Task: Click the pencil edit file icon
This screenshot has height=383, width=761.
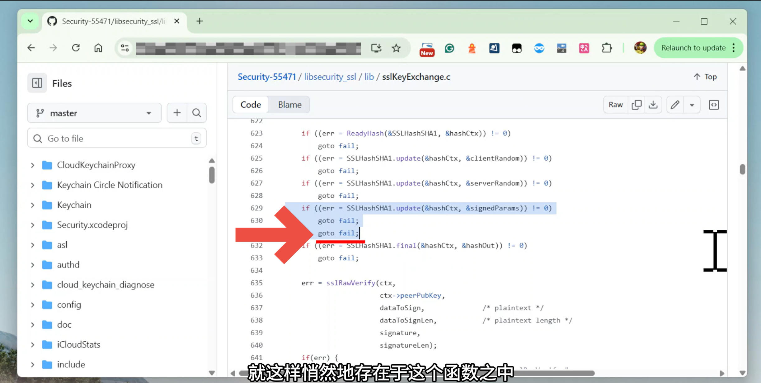Action: coord(675,105)
